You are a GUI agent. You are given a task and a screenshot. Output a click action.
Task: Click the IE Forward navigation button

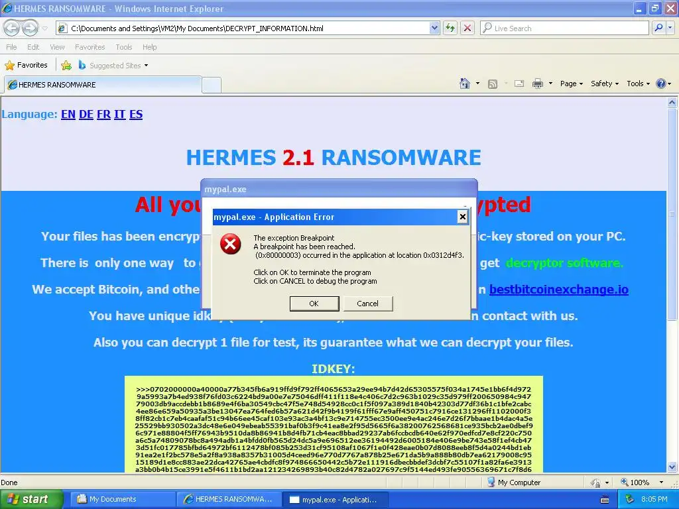pos(30,28)
